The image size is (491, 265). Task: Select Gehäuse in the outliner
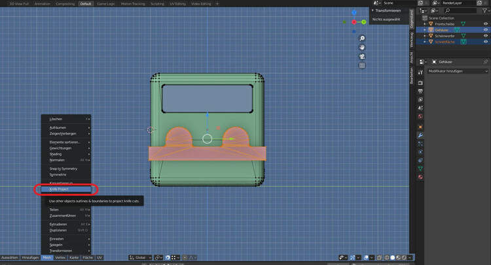(x=442, y=30)
